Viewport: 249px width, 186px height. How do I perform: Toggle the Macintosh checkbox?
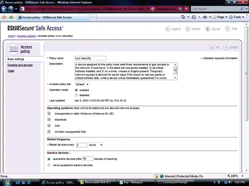coord(49,120)
